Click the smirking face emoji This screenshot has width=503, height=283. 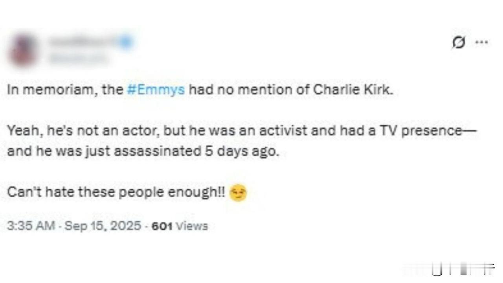tap(238, 193)
